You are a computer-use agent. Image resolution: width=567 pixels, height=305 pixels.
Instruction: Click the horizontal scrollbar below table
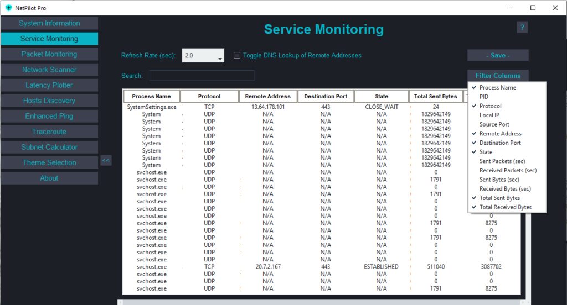(x=322, y=302)
